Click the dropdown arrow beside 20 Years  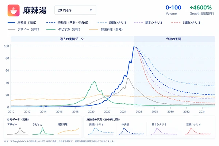tap(91, 10)
